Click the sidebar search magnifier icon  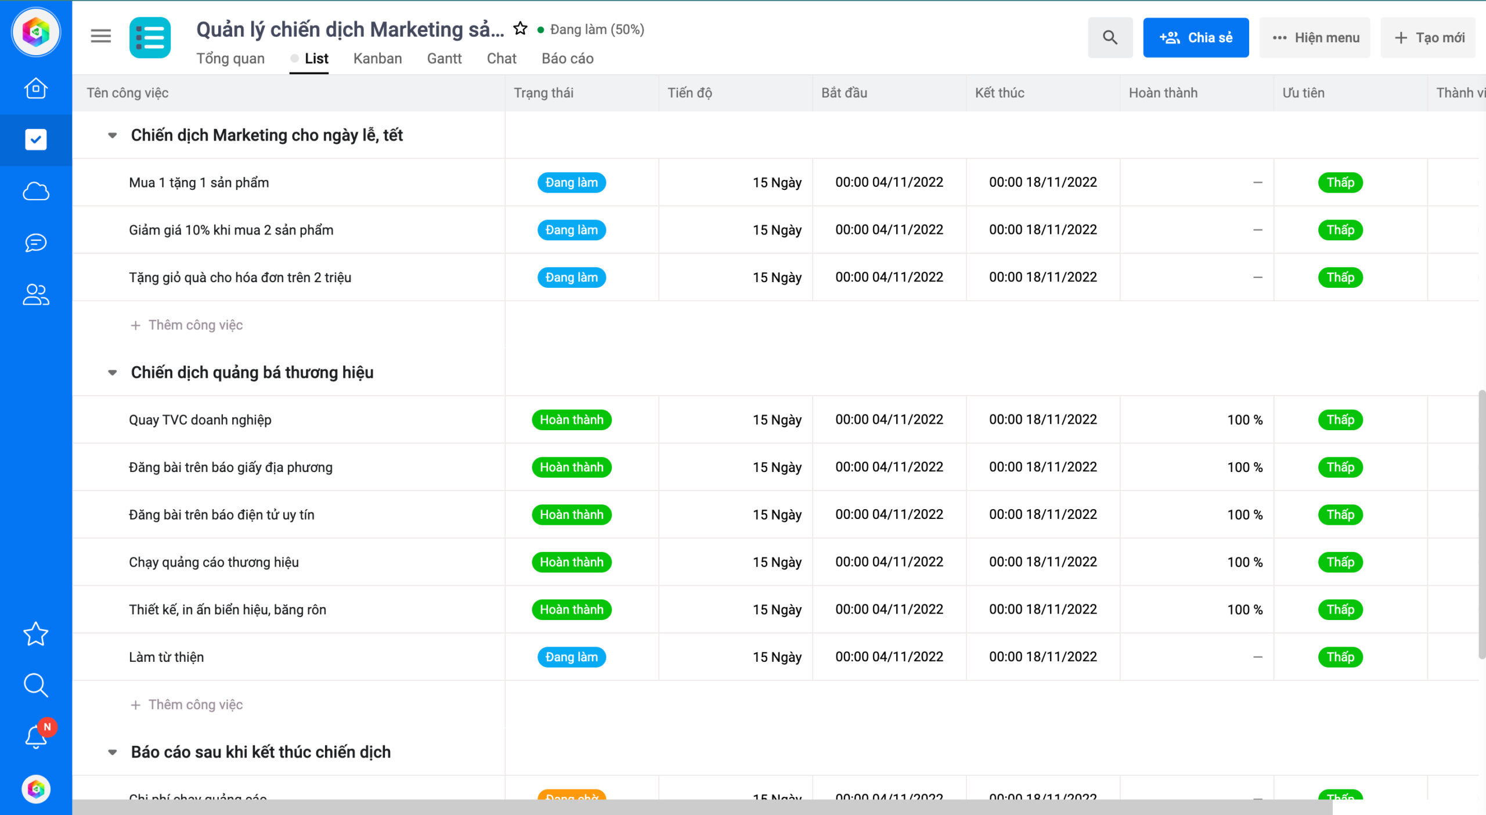[x=36, y=685]
